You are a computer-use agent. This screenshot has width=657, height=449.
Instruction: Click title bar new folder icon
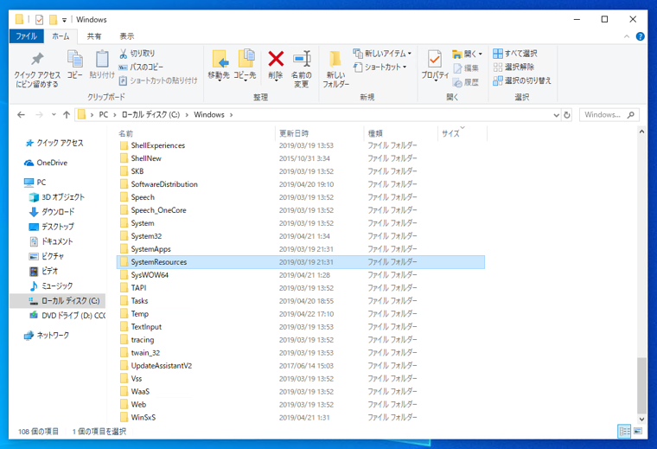click(53, 19)
